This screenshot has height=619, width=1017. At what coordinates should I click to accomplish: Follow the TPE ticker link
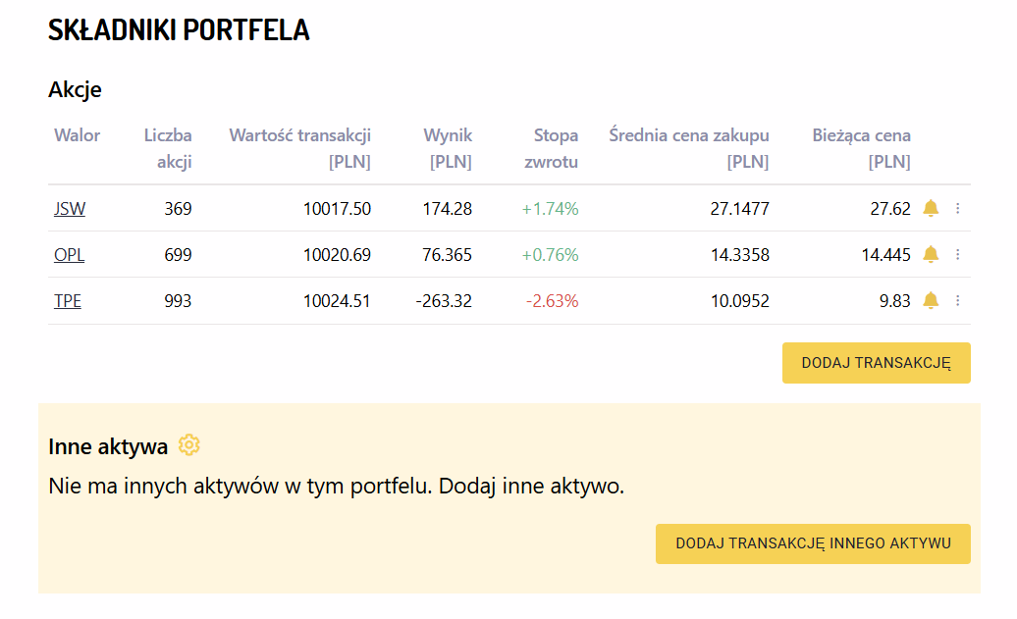tap(68, 301)
